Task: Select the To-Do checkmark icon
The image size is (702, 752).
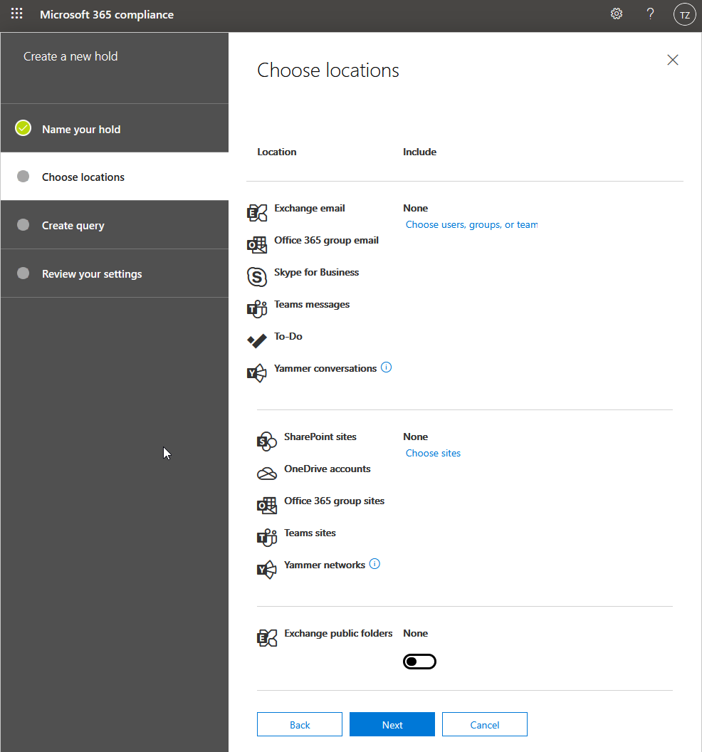Action: 257,340
